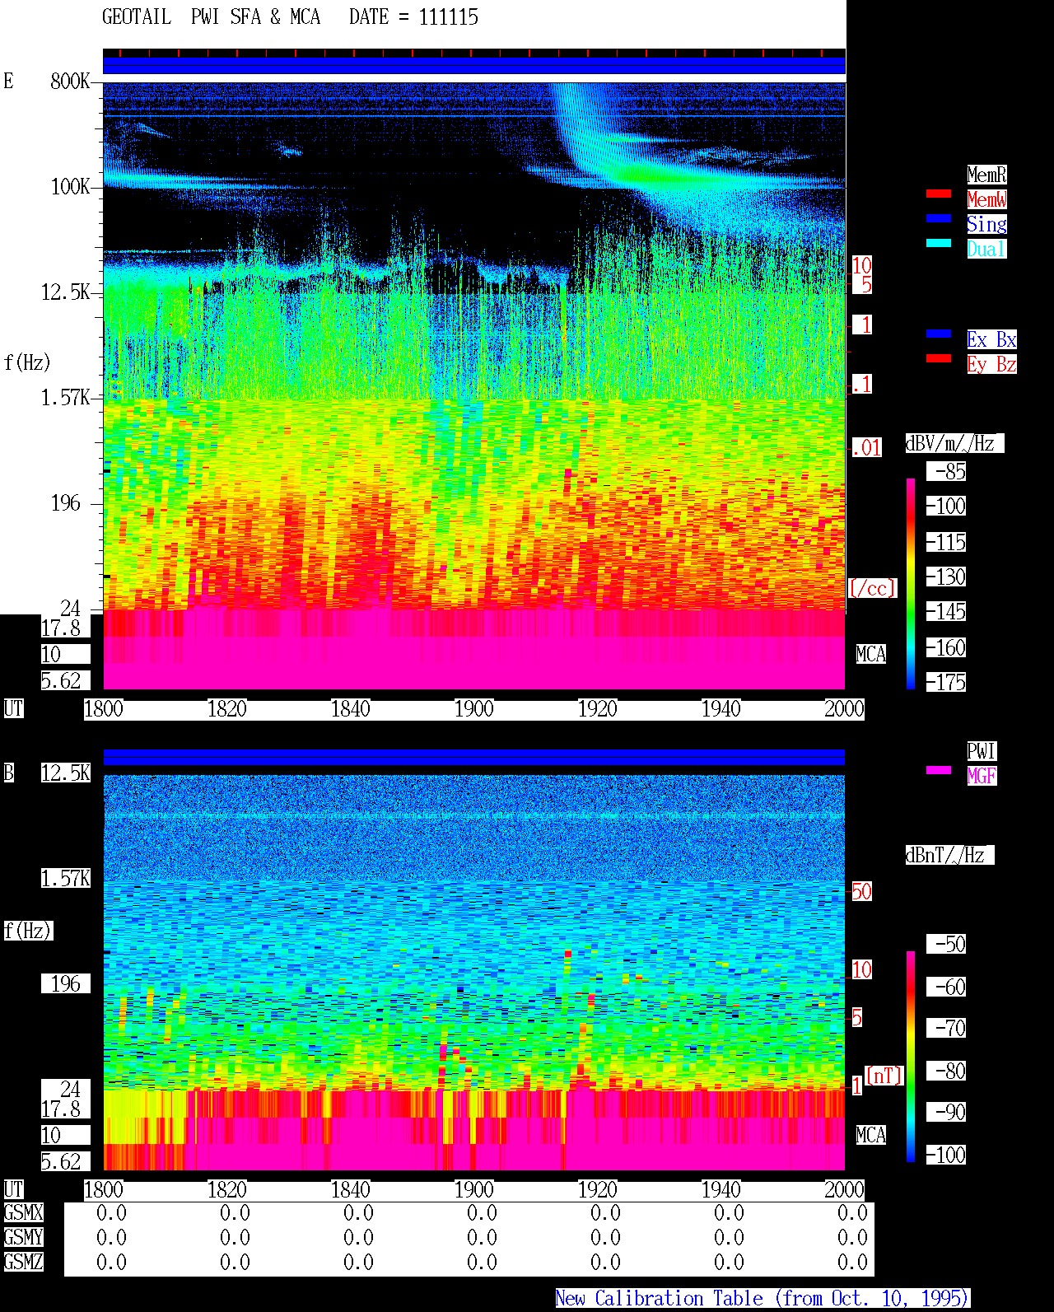Click the MemR legend label
1054x1312 pixels.
point(986,175)
